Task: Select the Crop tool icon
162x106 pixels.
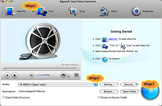Action: click(x=73, y=11)
